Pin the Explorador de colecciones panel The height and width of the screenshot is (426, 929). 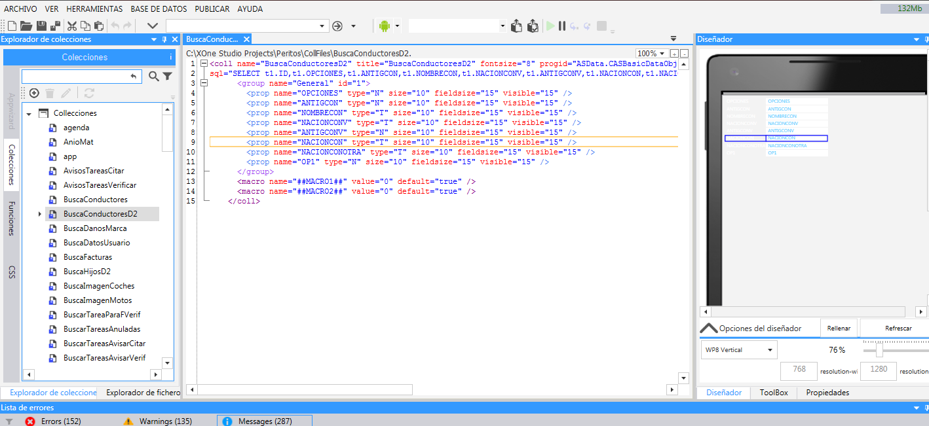pyautogui.click(x=164, y=39)
